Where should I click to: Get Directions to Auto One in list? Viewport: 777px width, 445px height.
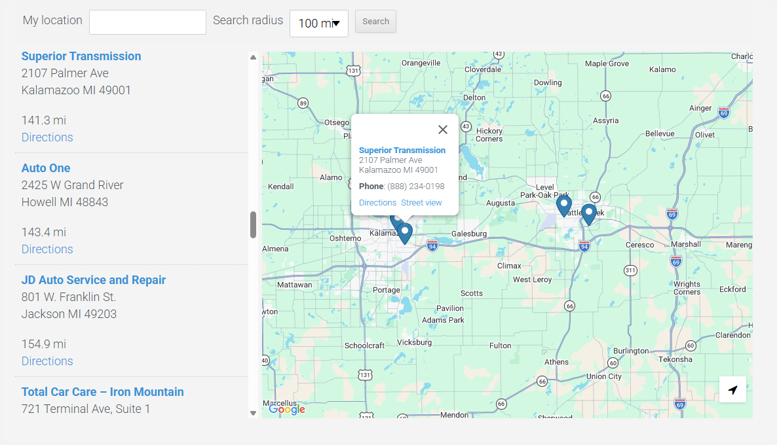click(x=47, y=249)
